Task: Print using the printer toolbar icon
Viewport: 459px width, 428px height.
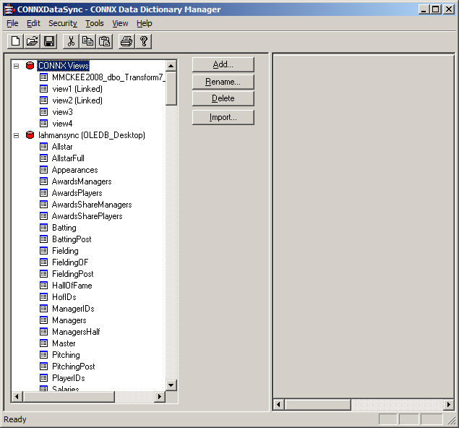Action: (x=126, y=41)
